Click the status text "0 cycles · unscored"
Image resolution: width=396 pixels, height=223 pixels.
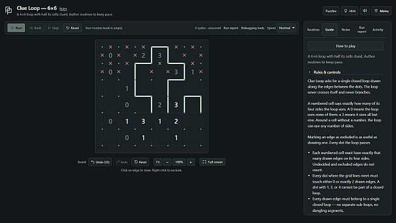207,28
